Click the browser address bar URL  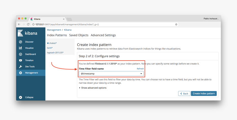click(x=67, y=24)
